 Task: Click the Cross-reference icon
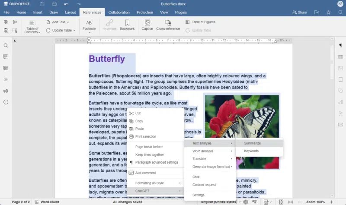coord(168,23)
